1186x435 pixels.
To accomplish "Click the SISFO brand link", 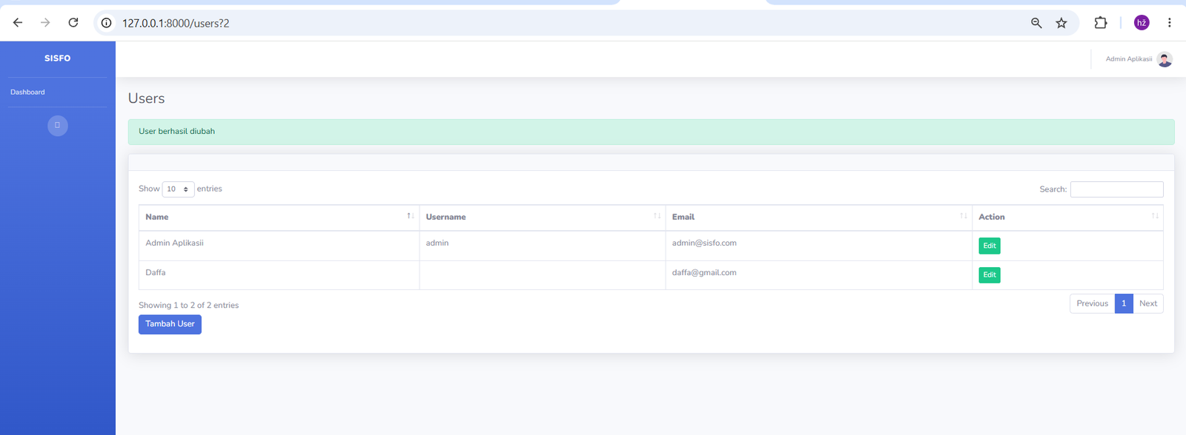I will 57,58.
